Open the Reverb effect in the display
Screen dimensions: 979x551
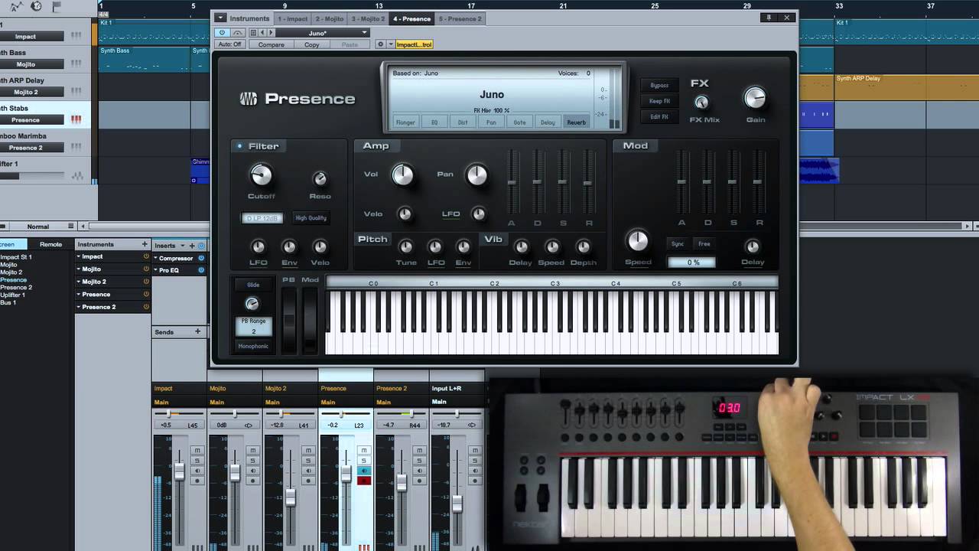pos(577,122)
